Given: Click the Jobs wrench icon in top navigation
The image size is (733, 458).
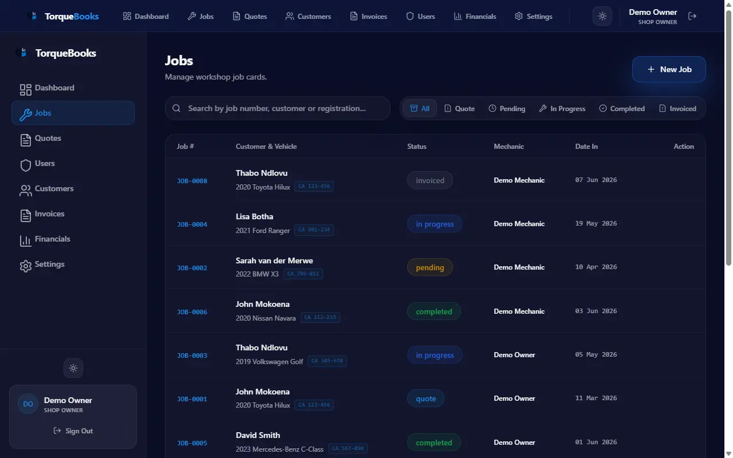Looking at the screenshot, I should [x=192, y=16].
